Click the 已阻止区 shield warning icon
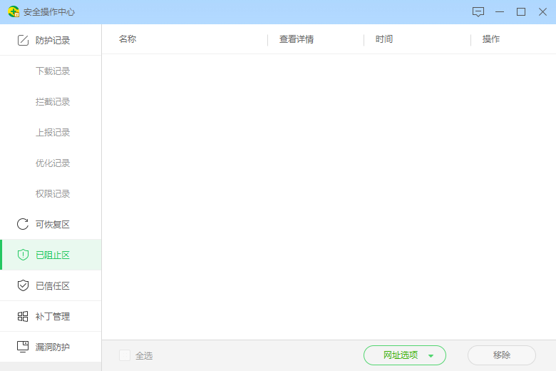The image size is (556, 371). (x=23, y=255)
